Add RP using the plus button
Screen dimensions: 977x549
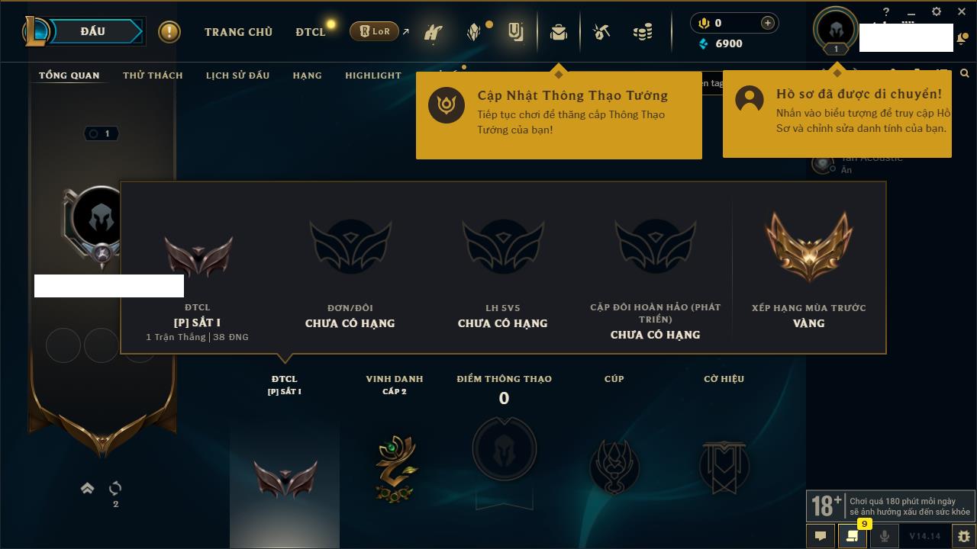pos(767,23)
